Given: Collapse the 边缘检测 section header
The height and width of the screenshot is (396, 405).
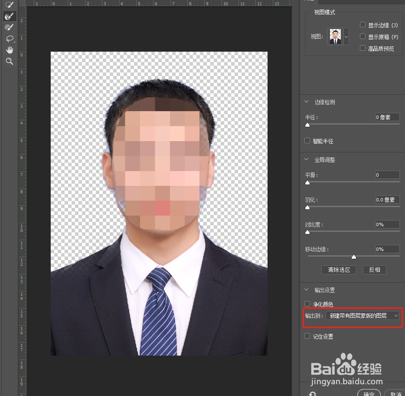Looking at the screenshot, I should point(306,102).
